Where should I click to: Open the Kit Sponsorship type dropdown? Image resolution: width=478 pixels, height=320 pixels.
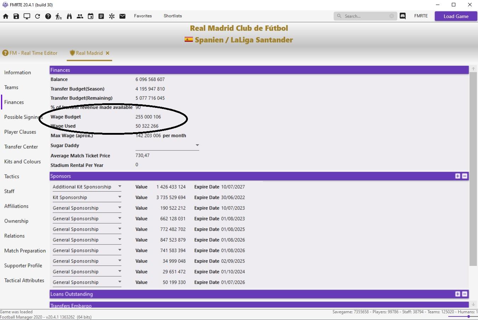tap(87, 197)
